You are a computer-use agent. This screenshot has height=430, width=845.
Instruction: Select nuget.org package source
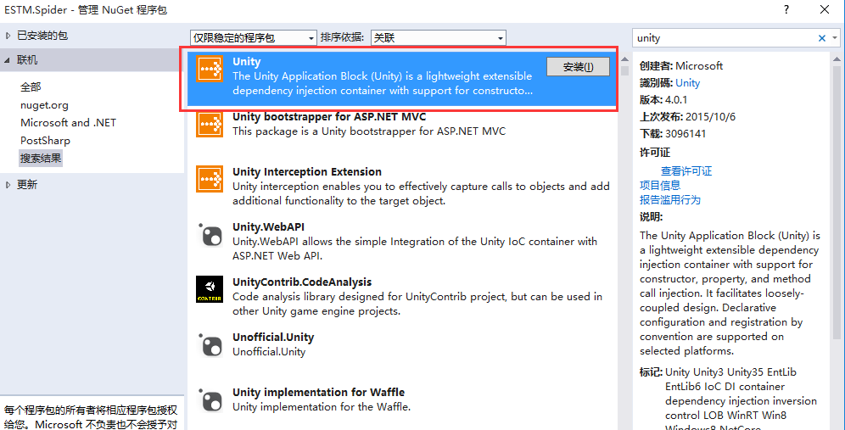click(44, 105)
